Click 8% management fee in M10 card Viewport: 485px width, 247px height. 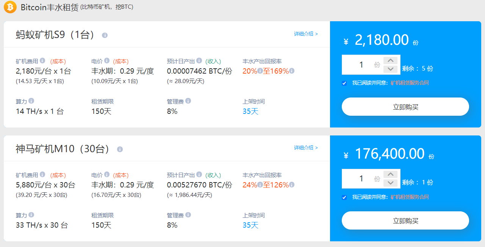point(172,225)
